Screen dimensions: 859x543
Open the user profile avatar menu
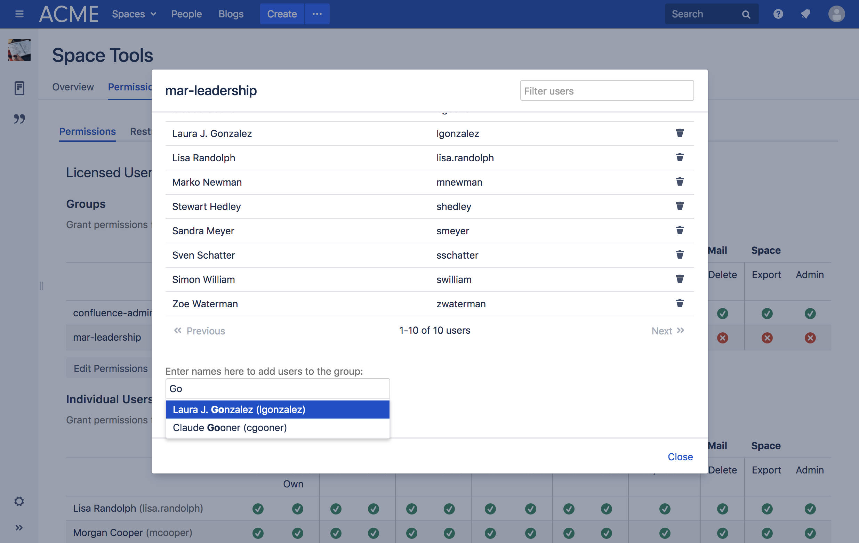point(836,14)
